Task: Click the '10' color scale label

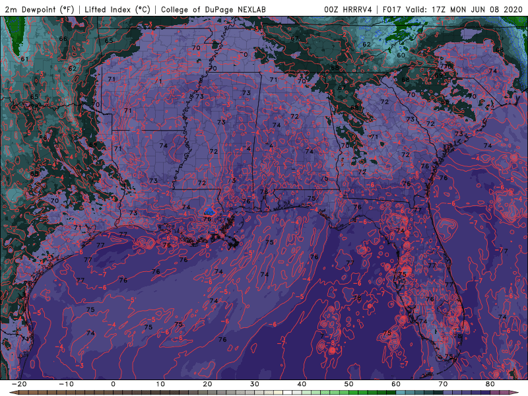Action: pyautogui.click(x=160, y=384)
